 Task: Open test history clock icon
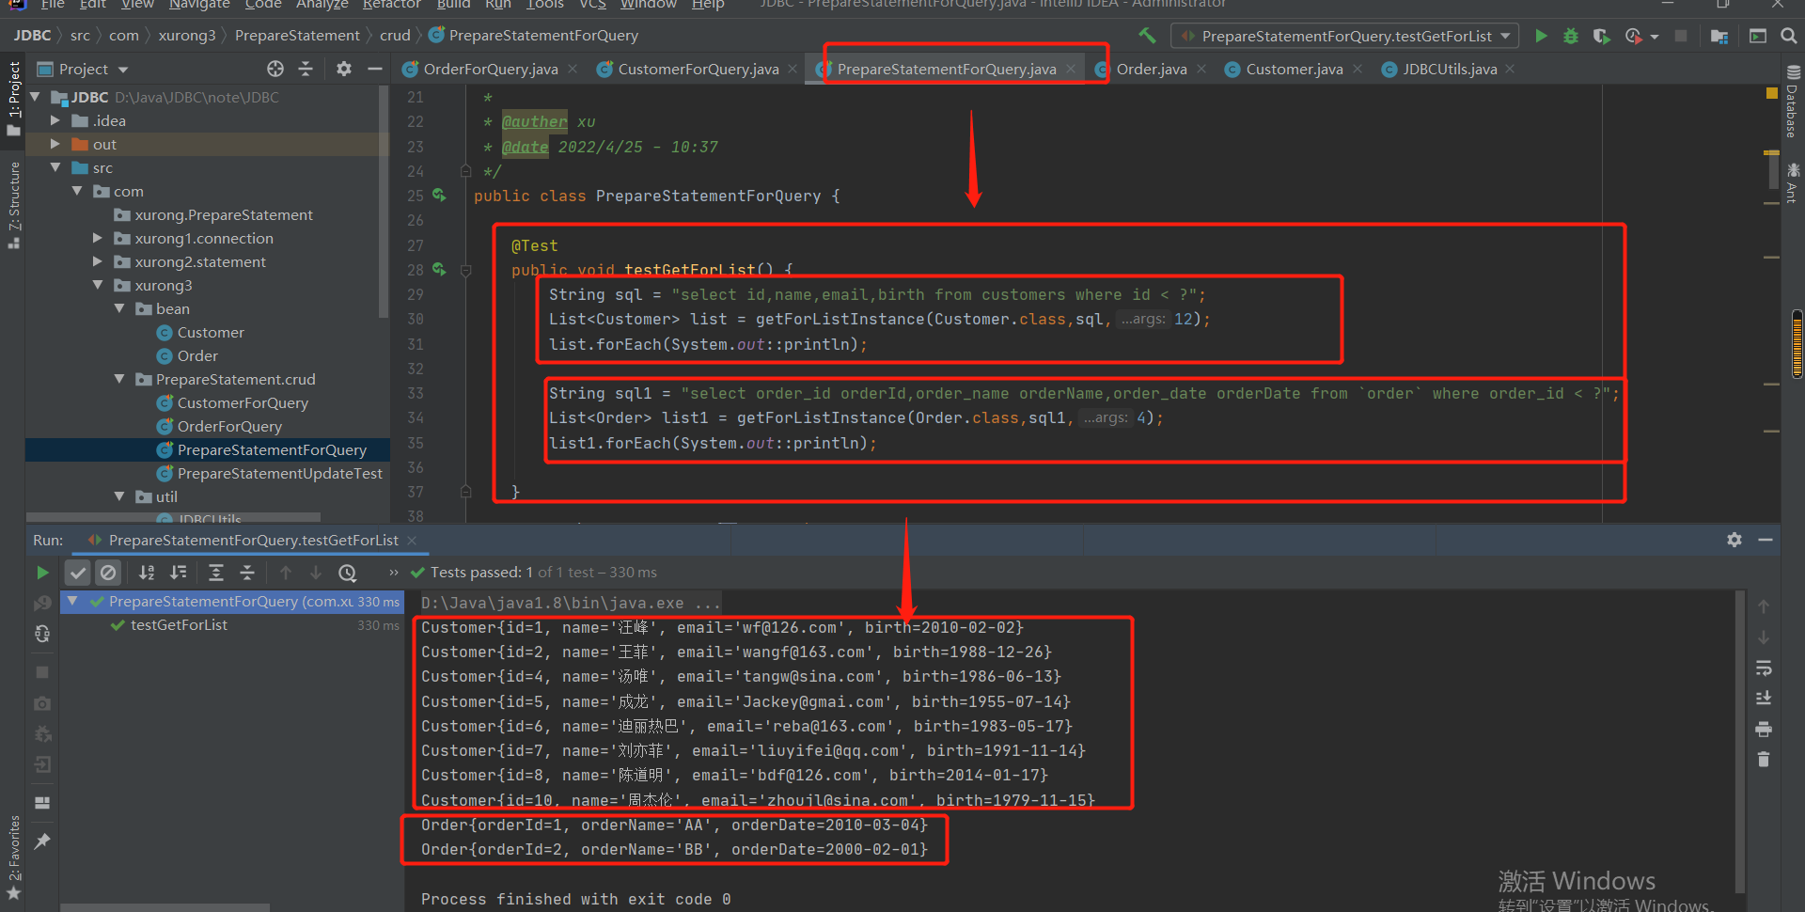(348, 572)
